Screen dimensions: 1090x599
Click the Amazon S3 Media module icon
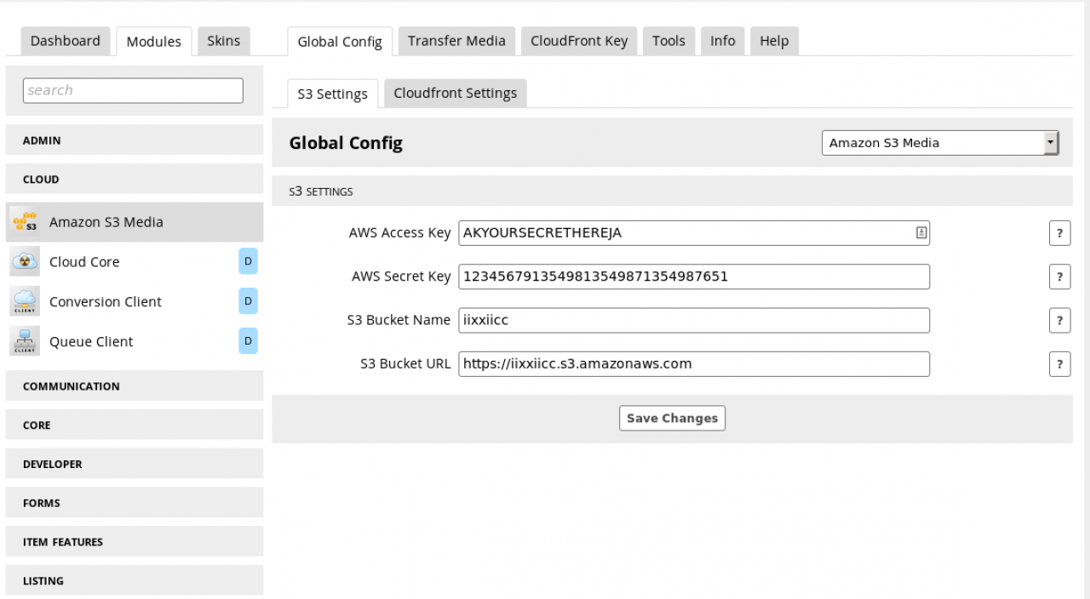click(25, 222)
